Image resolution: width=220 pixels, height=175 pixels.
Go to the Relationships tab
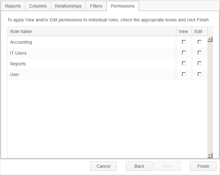click(68, 6)
